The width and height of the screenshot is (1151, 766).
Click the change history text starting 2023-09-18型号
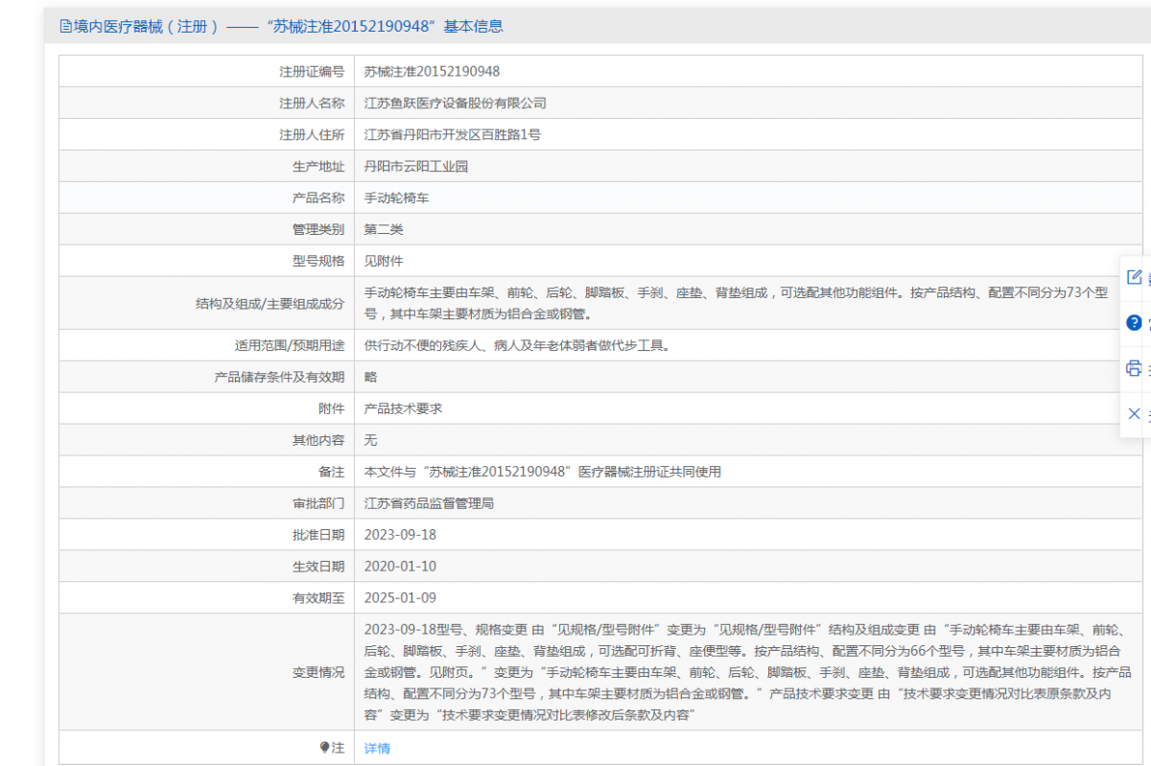[747, 672]
